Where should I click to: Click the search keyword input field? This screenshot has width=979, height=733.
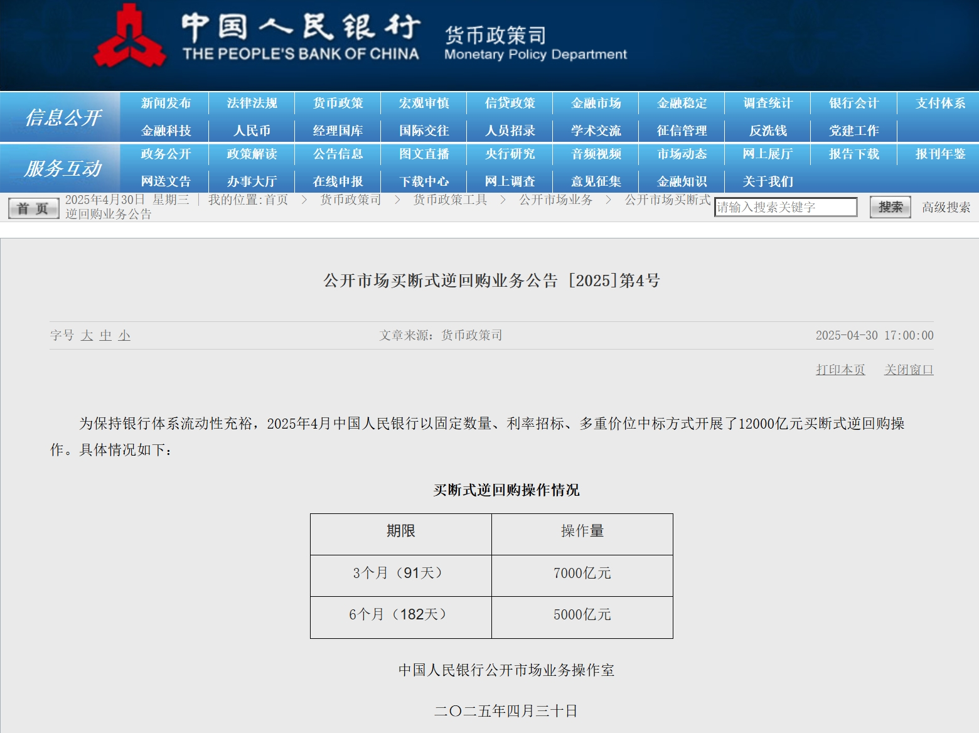(x=785, y=207)
